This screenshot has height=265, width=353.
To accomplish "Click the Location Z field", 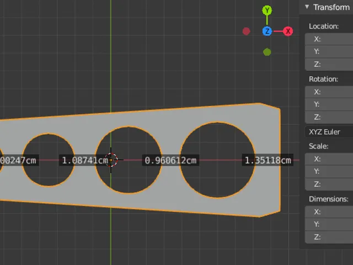I will pyautogui.click(x=329, y=64).
